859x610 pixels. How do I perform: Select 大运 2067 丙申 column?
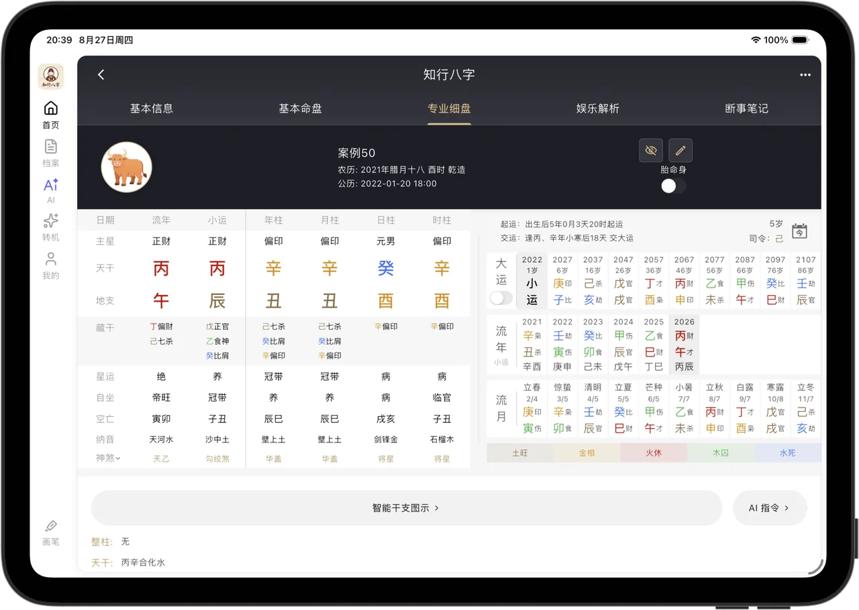coord(685,281)
